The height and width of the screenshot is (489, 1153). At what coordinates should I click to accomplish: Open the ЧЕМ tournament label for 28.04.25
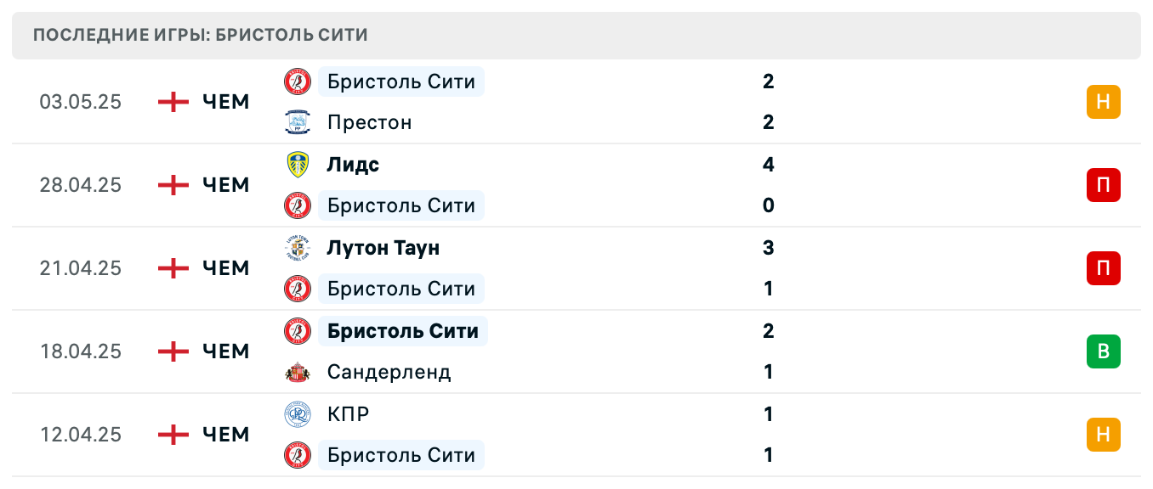click(224, 185)
